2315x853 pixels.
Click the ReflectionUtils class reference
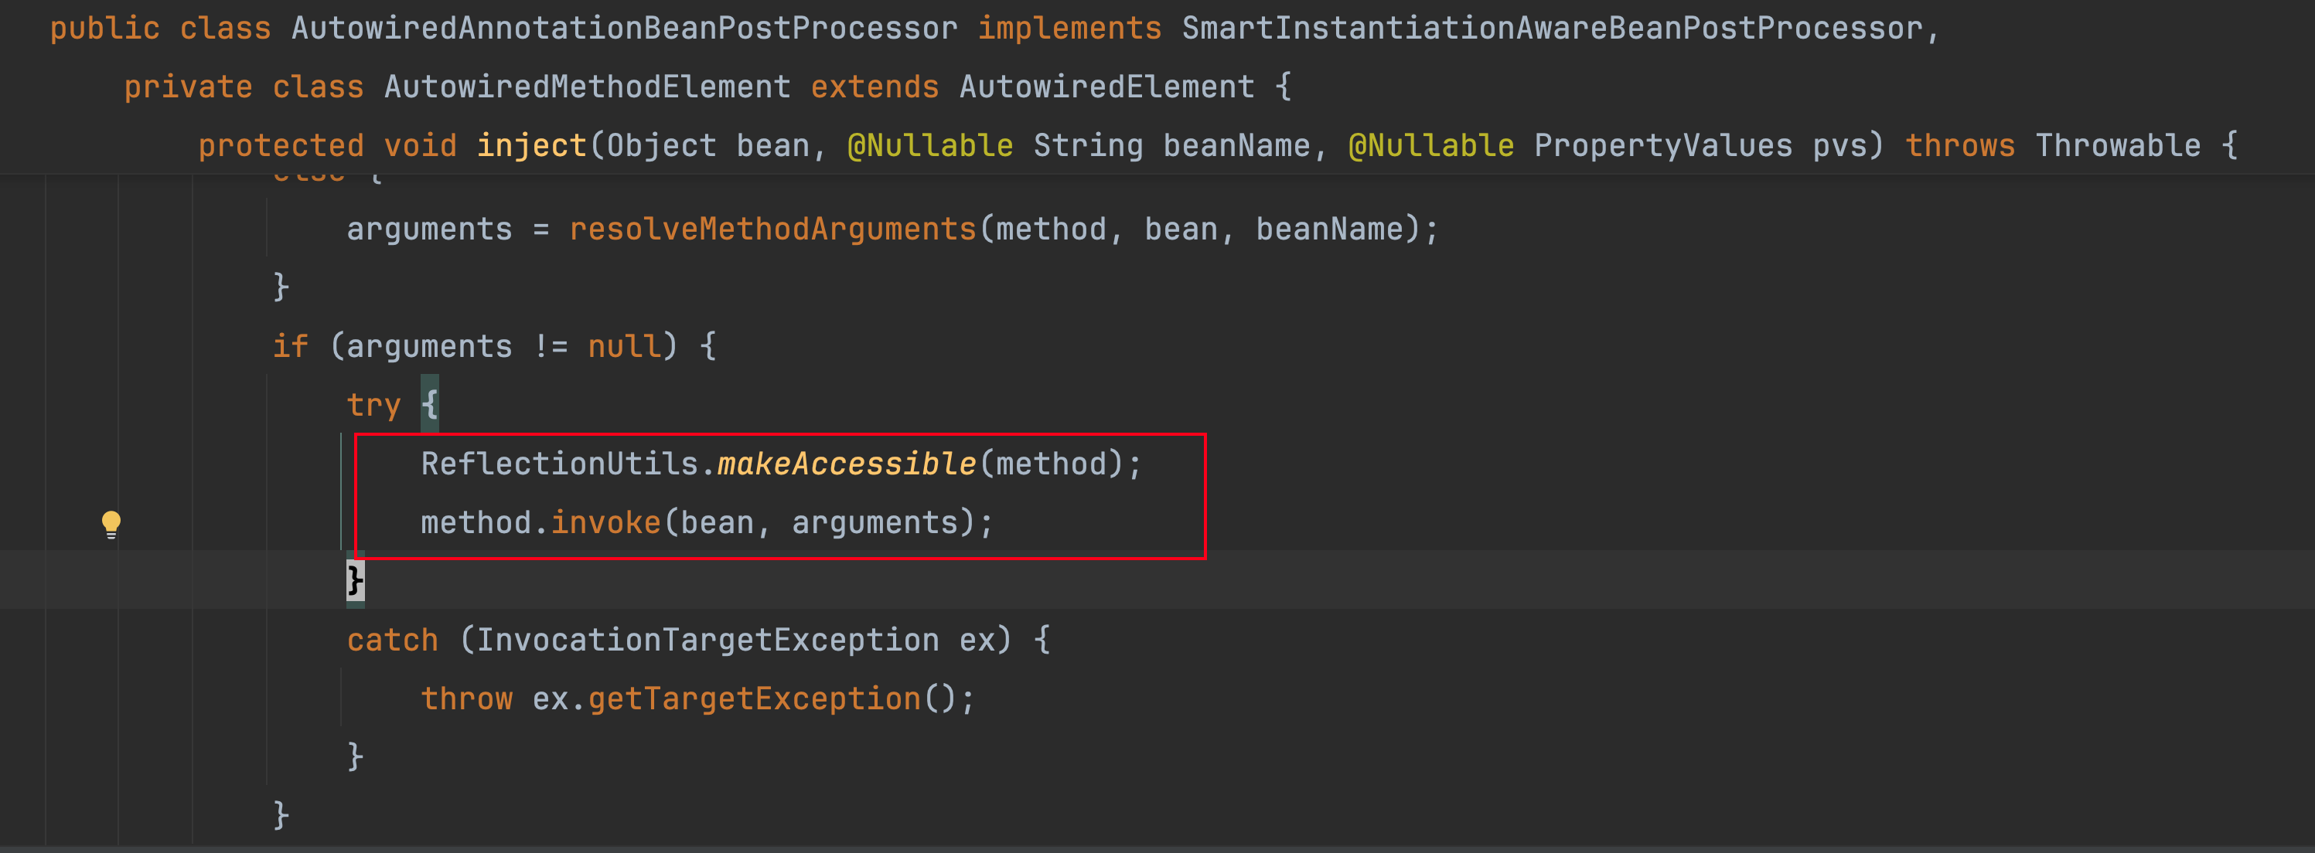(x=559, y=464)
